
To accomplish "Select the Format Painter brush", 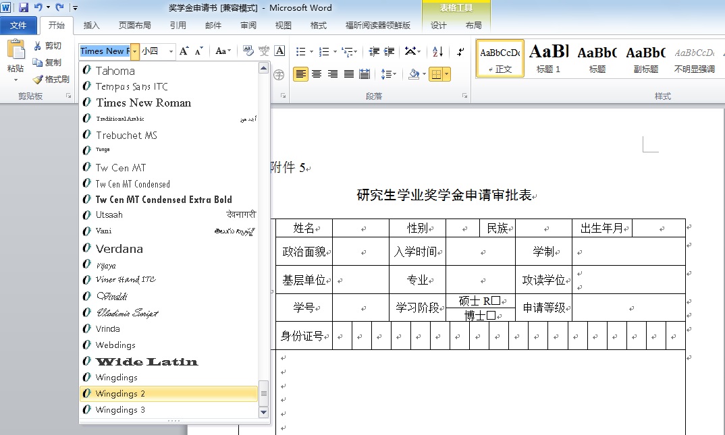I will 51,80.
